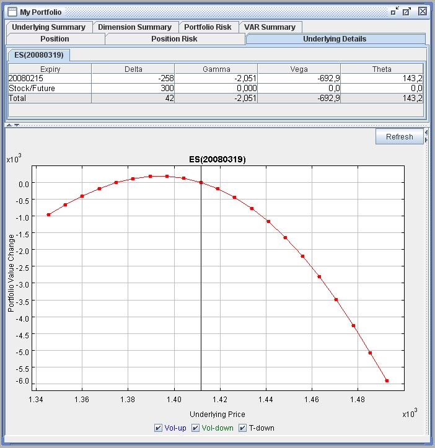Minimize the My Portfolio internal window
Viewport: 435px width, 448px height.
pyautogui.click(x=395, y=12)
